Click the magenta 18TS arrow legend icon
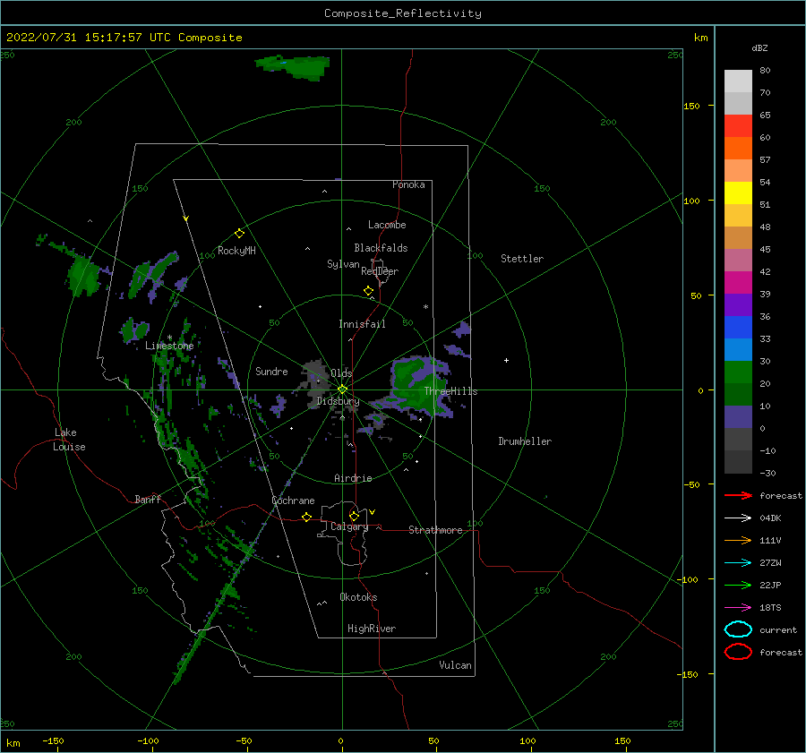 coord(738,608)
